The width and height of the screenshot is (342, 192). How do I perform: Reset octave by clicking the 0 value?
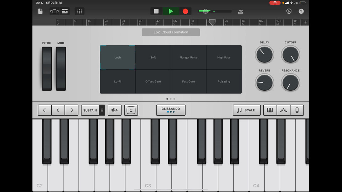58,110
